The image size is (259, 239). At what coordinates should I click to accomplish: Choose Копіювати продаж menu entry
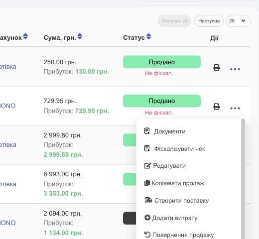click(178, 183)
